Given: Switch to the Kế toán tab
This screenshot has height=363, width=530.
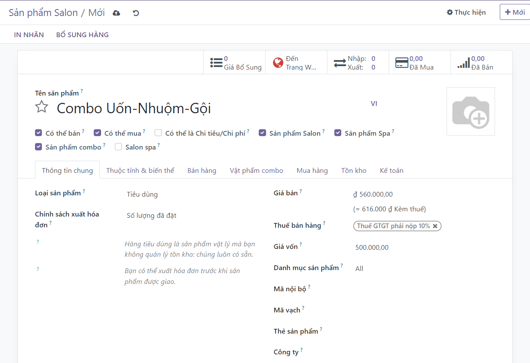Looking at the screenshot, I should pos(391,171).
